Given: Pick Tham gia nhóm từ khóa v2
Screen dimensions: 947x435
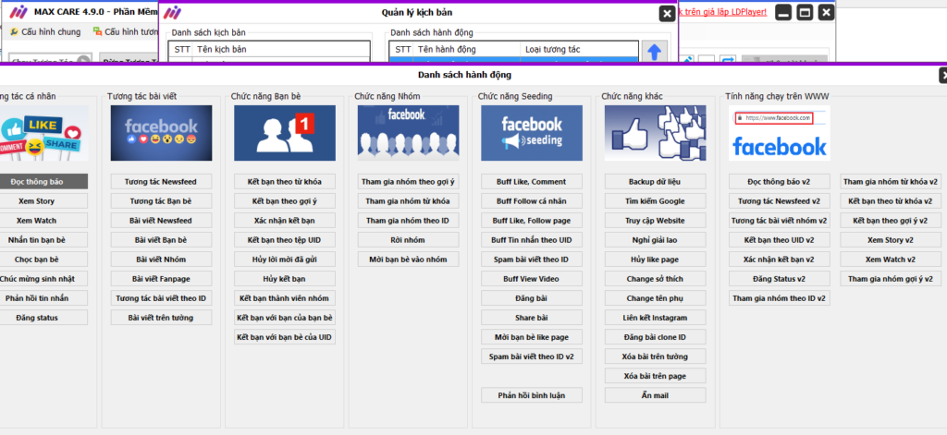Looking at the screenshot, I should [x=891, y=181].
